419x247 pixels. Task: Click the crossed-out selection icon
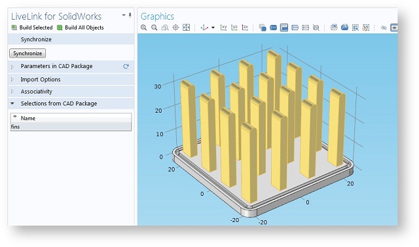[x=316, y=28]
